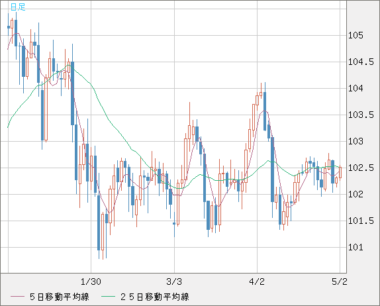This screenshot has width=380, height=306.
Task: Select the 104.5 price axis label
Action: [x=361, y=62]
